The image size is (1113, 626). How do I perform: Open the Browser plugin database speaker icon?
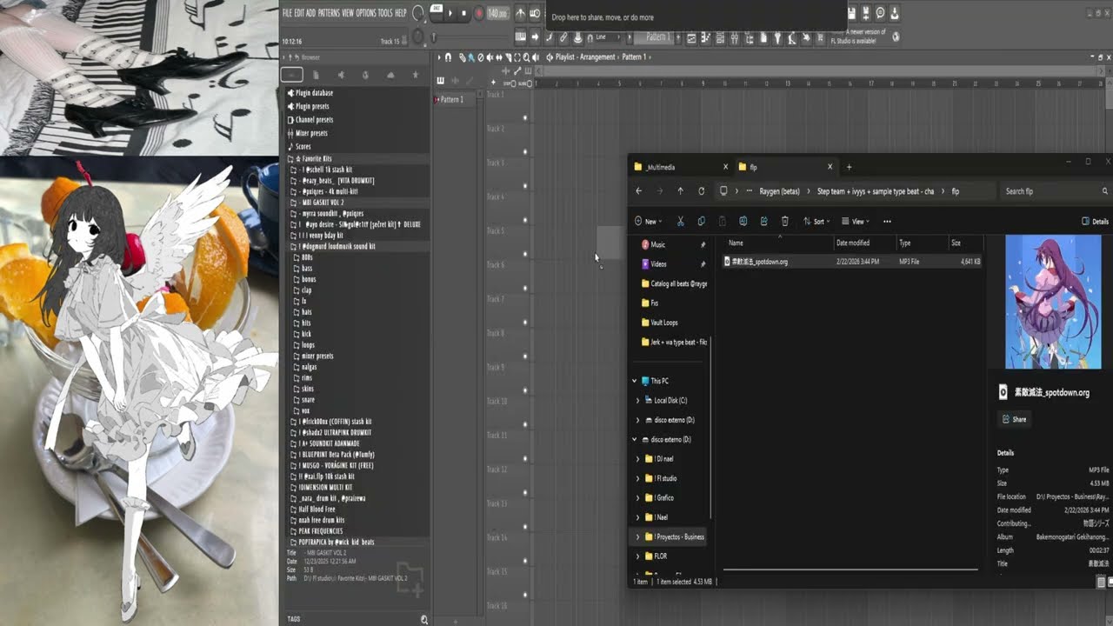pyautogui.click(x=341, y=75)
